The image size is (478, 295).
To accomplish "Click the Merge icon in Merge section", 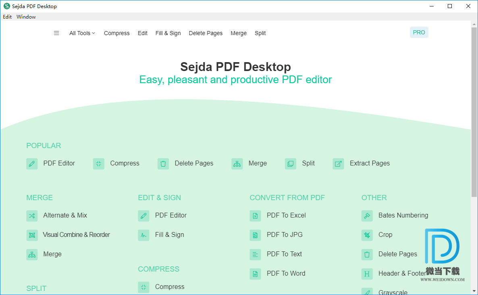I will 32,254.
